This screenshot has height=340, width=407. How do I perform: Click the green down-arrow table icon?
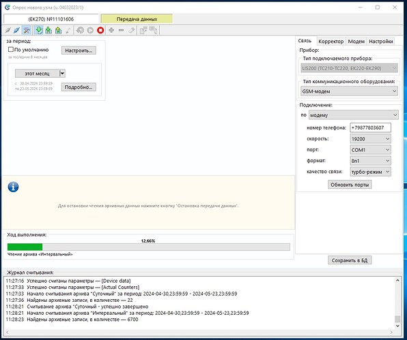pos(48,30)
